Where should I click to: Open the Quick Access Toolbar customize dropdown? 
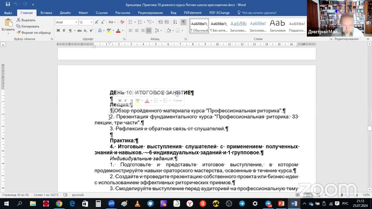(x=33, y=5)
